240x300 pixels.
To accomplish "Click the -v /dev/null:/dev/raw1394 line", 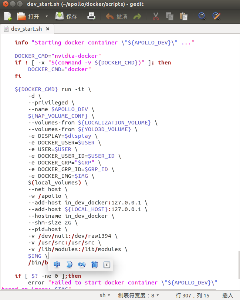I will click(x=73, y=236).
